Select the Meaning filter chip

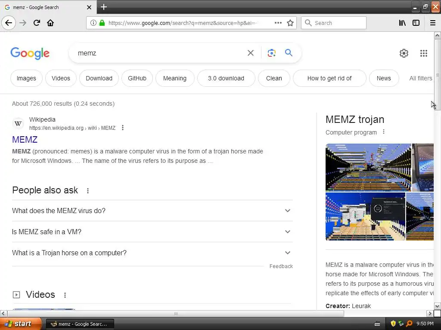(x=175, y=78)
